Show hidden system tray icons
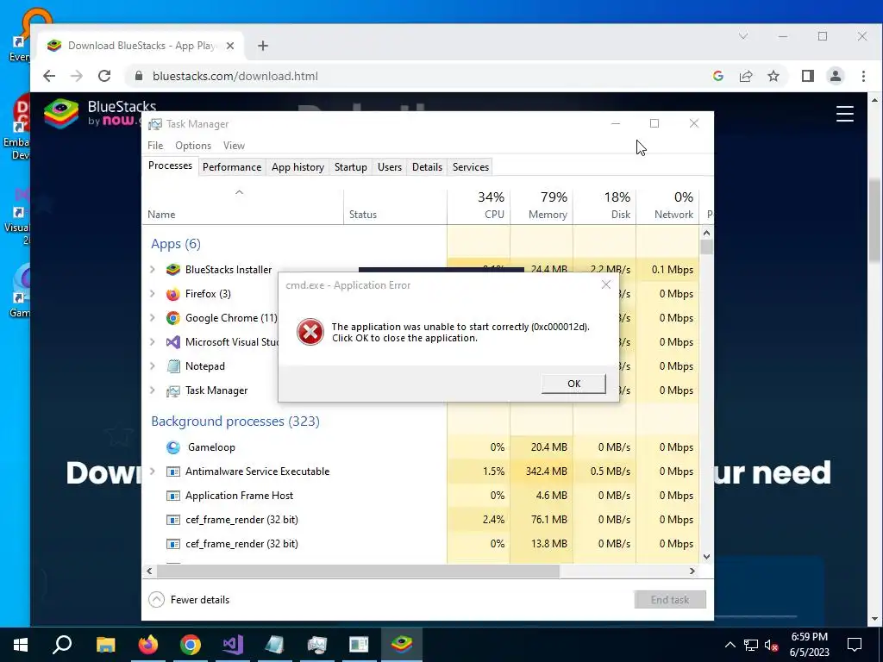The height and width of the screenshot is (662, 883). pos(730,645)
